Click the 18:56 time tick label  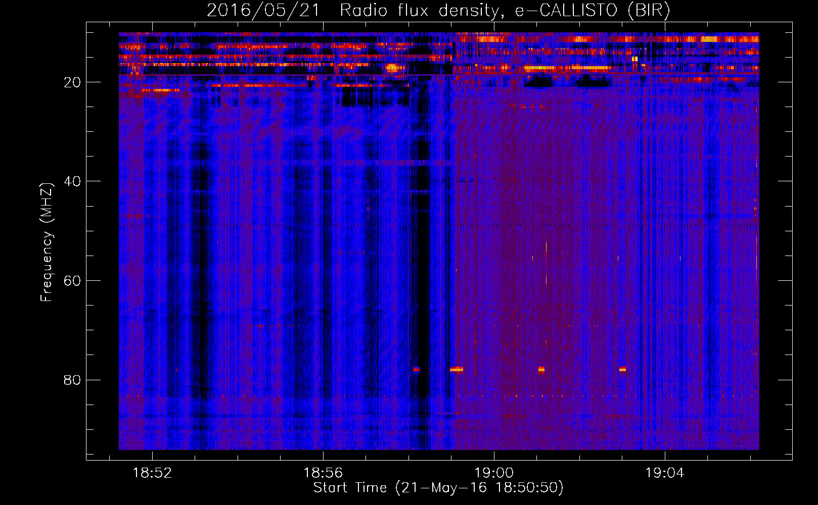click(323, 473)
